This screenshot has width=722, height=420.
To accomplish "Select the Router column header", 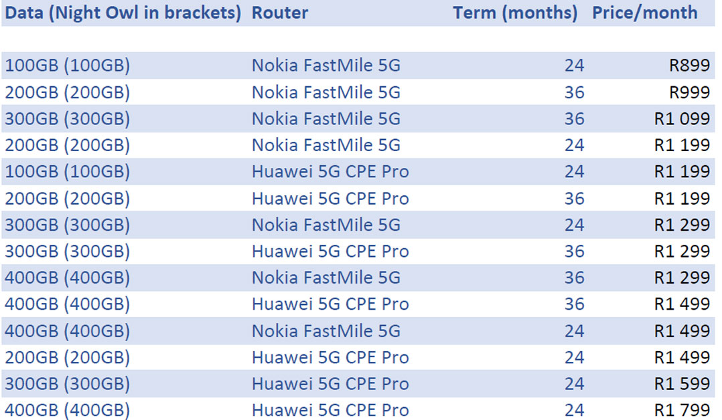I will point(280,13).
